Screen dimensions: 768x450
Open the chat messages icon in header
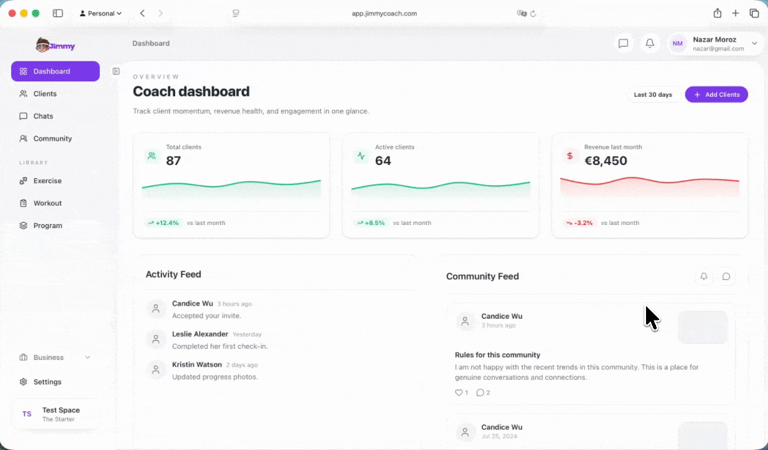click(623, 43)
